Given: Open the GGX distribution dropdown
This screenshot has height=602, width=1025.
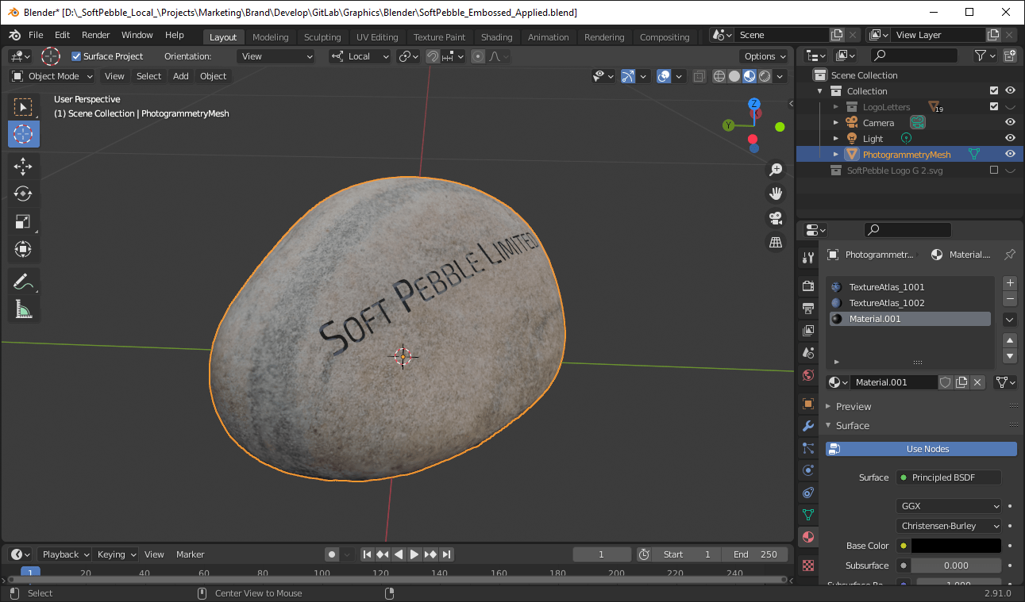Looking at the screenshot, I should click(950, 505).
